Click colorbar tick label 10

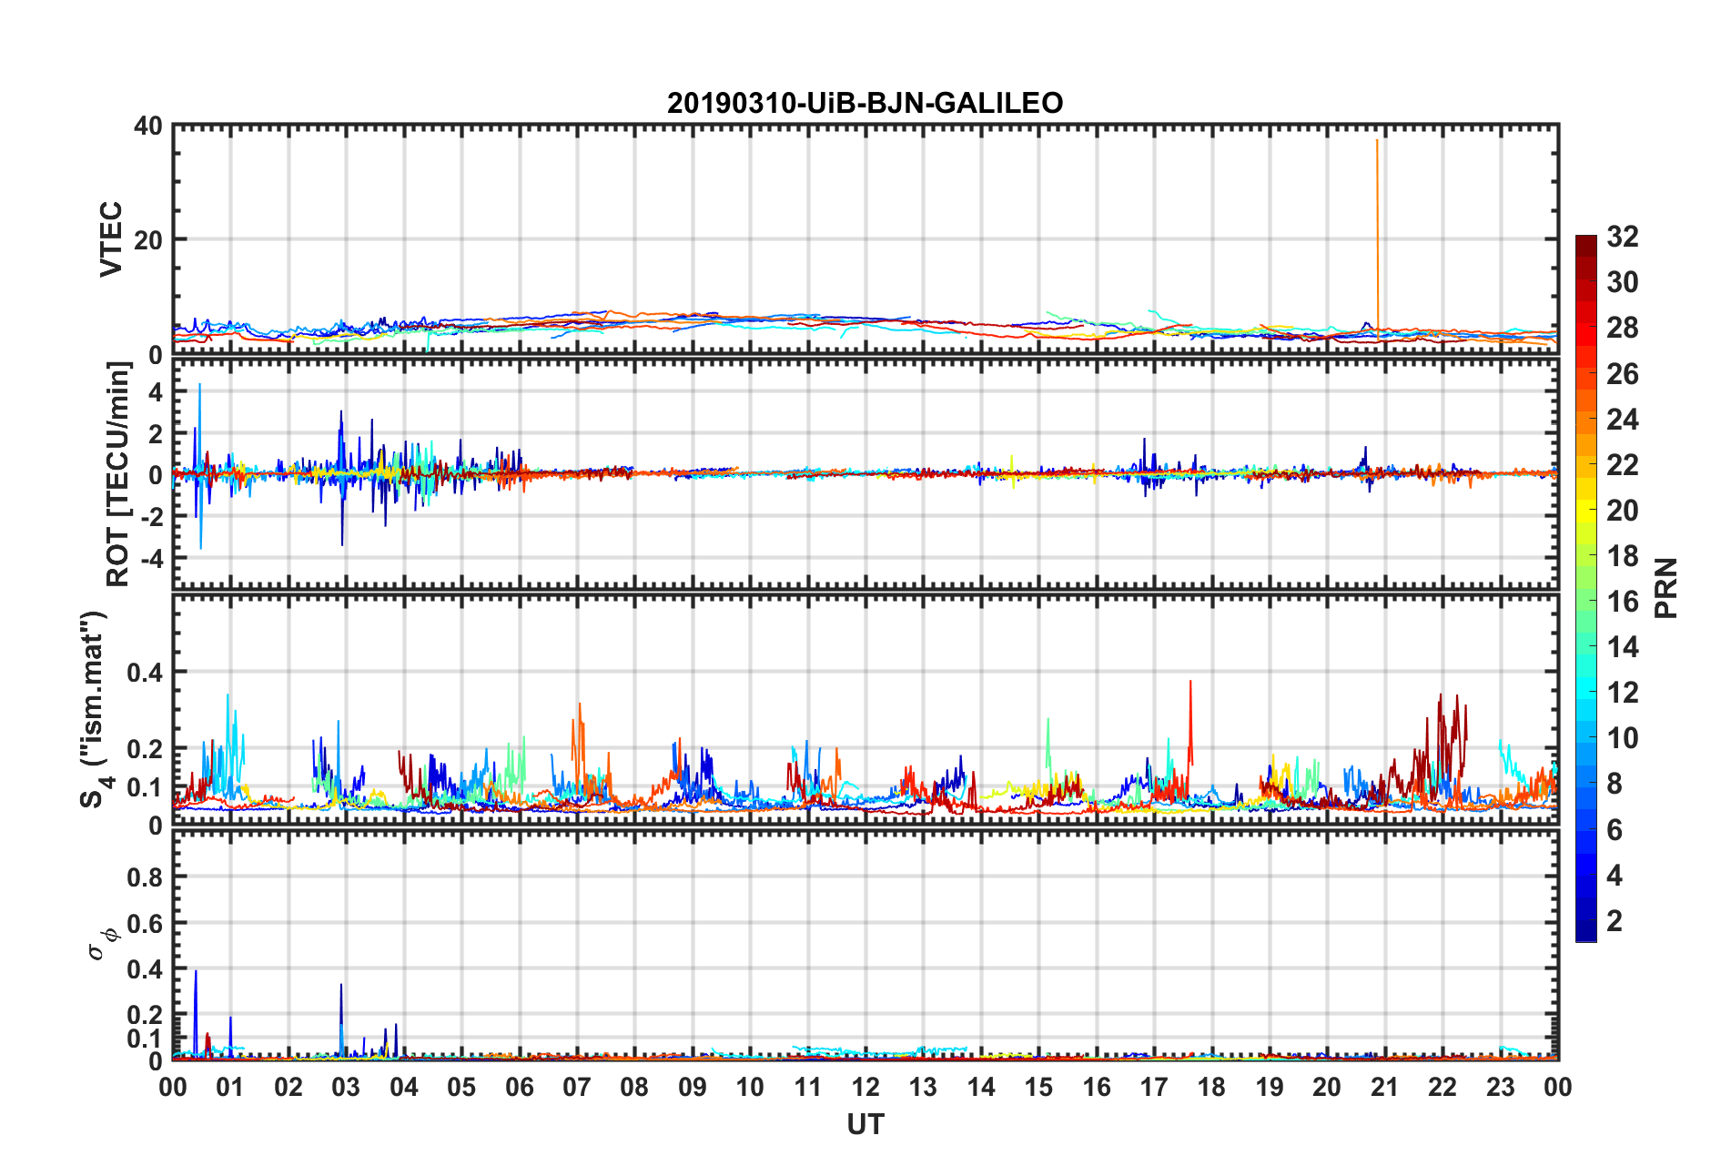pos(1623,738)
